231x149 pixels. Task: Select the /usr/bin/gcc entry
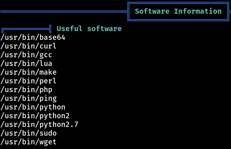click(x=26, y=55)
